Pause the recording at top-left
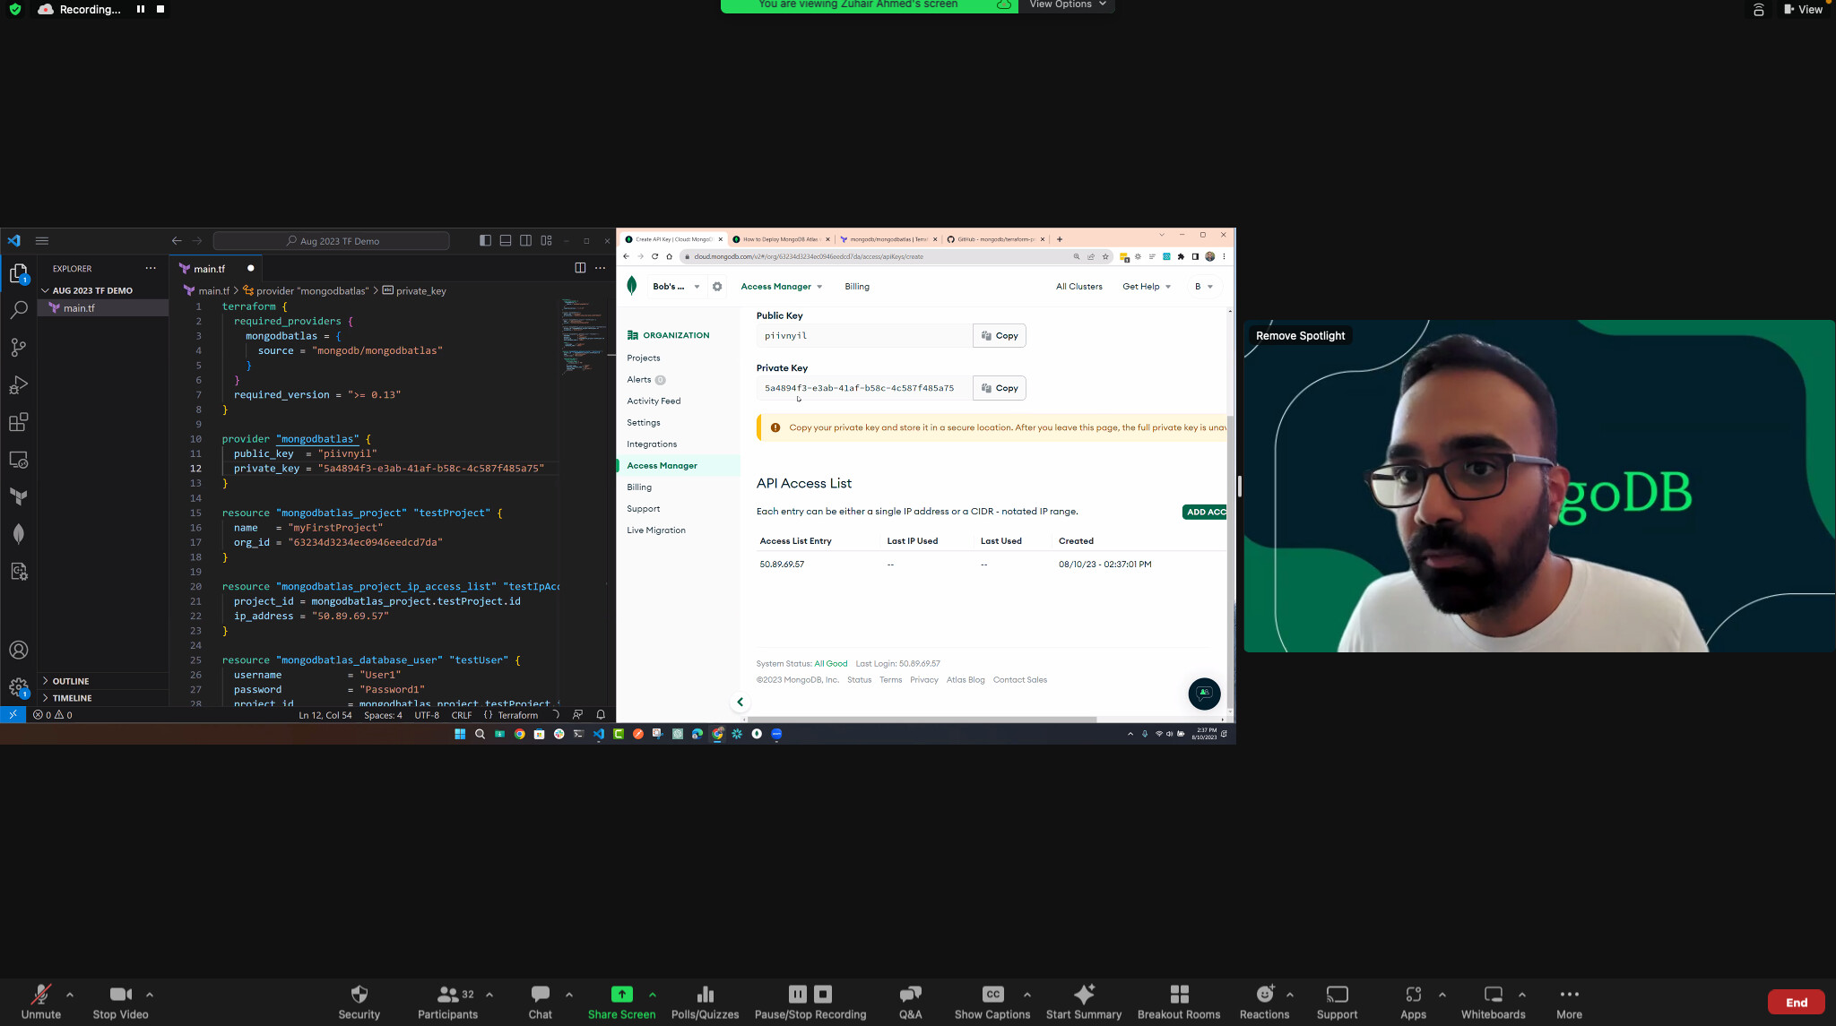Screen dimensions: 1836x1026 tap(141, 9)
